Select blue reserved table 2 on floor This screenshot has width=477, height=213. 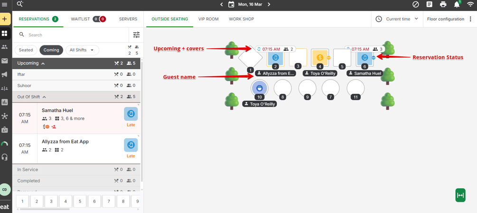tap(276, 57)
